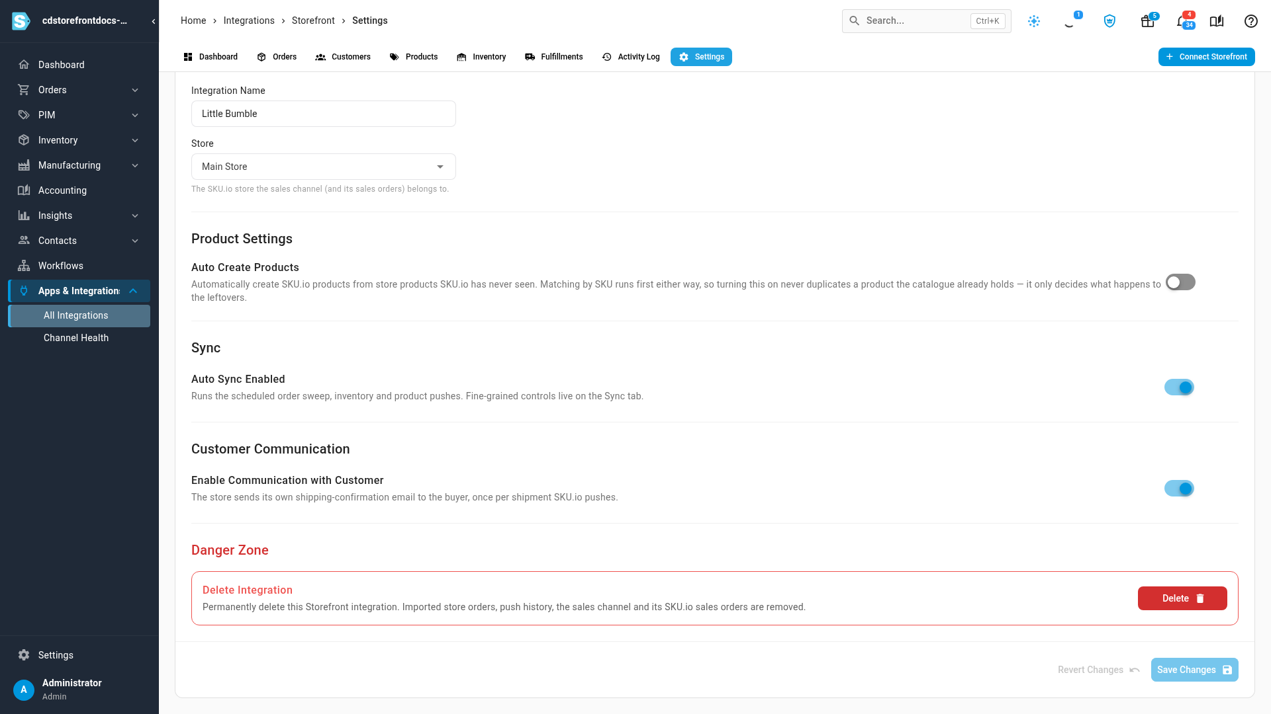Screen dimensions: 1271x714
Task: Open the help question mark icon
Action: tap(1251, 21)
